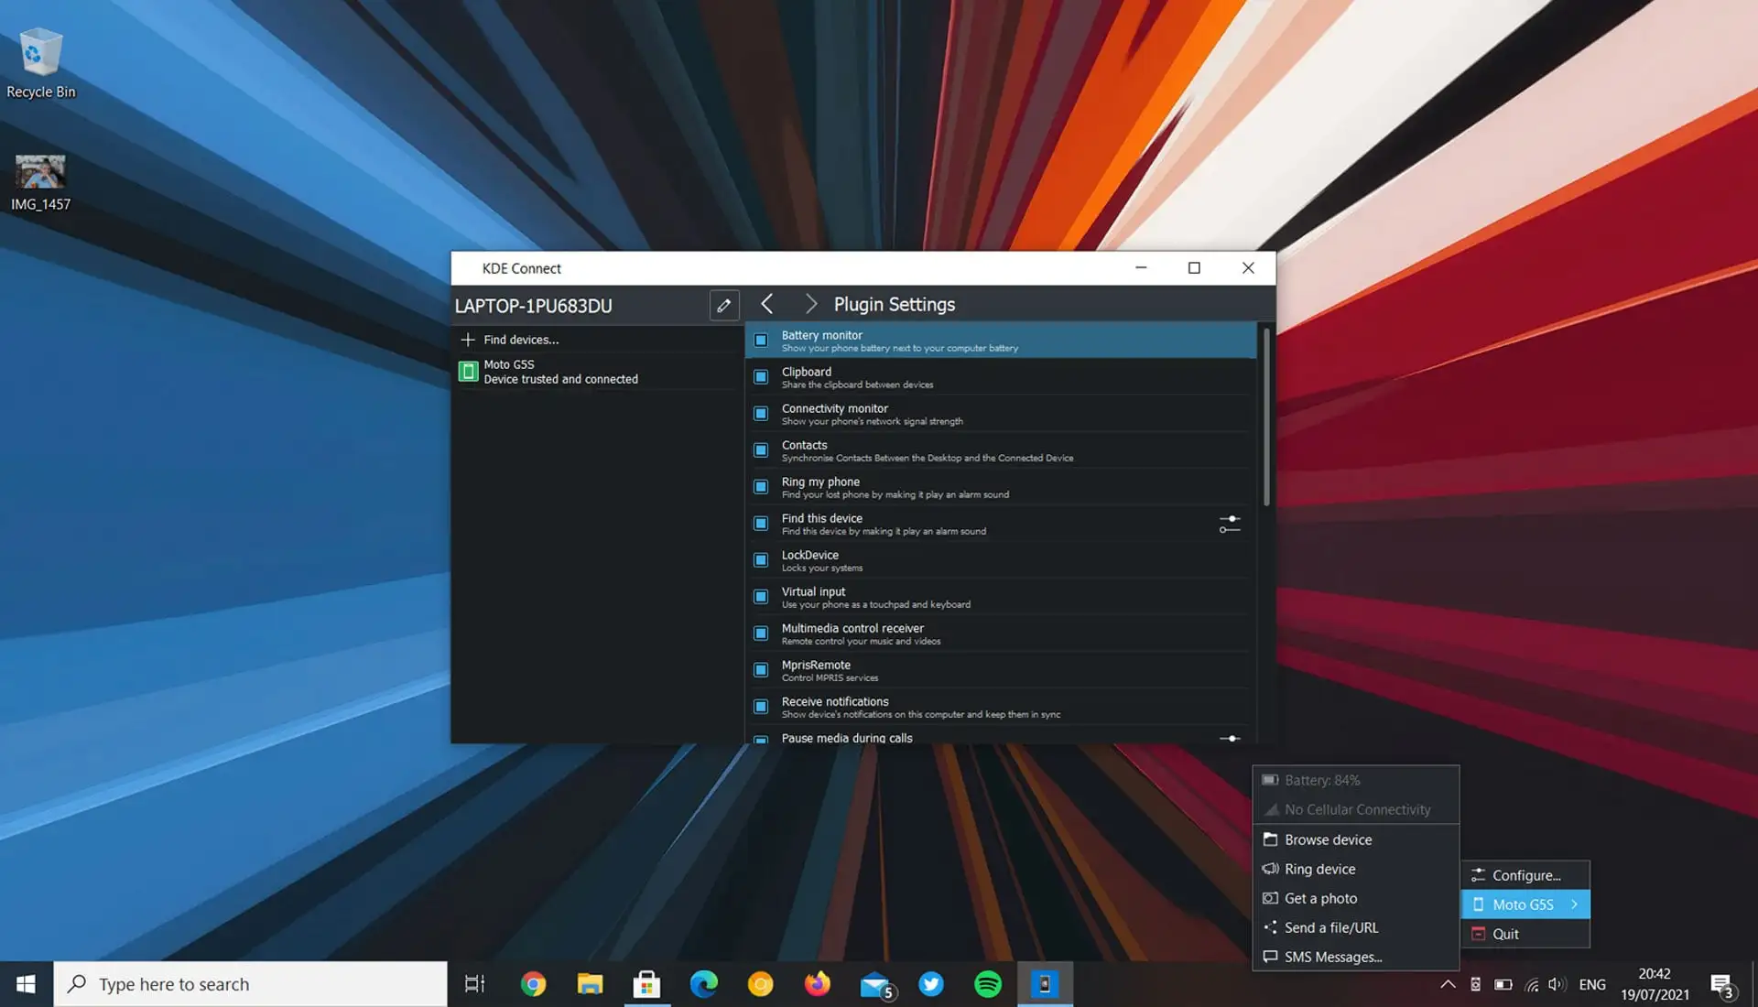Open Find this device plugin settings slider
Viewport: 1758px width, 1007px height.
[1230, 524]
